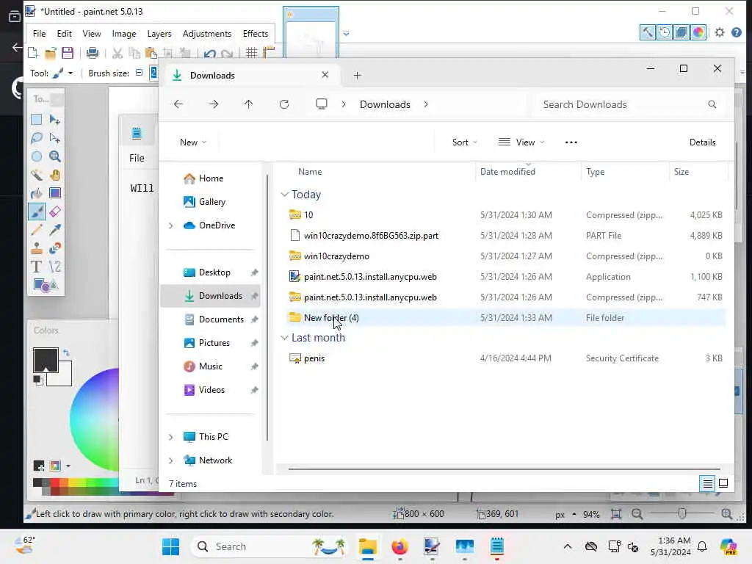Open the Layers menu
The height and width of the screenshot is (564, 752).
pyautogui.click(x=159, y=34)
